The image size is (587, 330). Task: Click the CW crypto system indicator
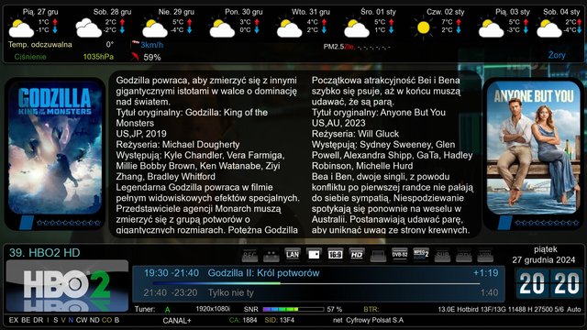coord(82,320)
